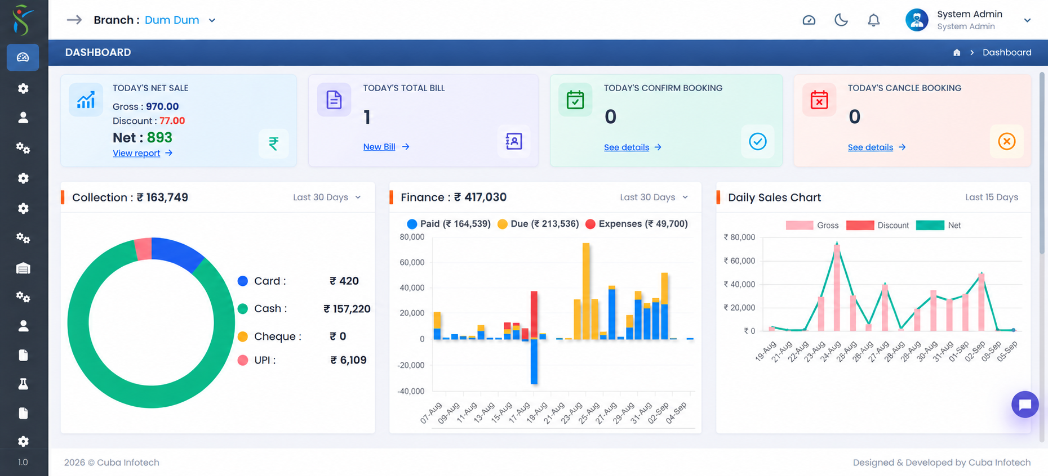Click the 'Gross : 970.00' value

click(x=145, y=106)
